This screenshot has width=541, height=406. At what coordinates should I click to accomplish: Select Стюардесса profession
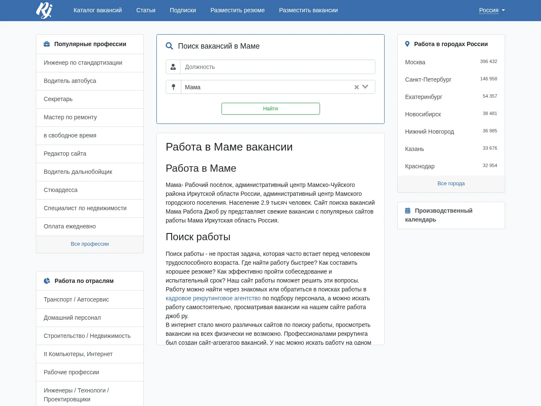90,190
